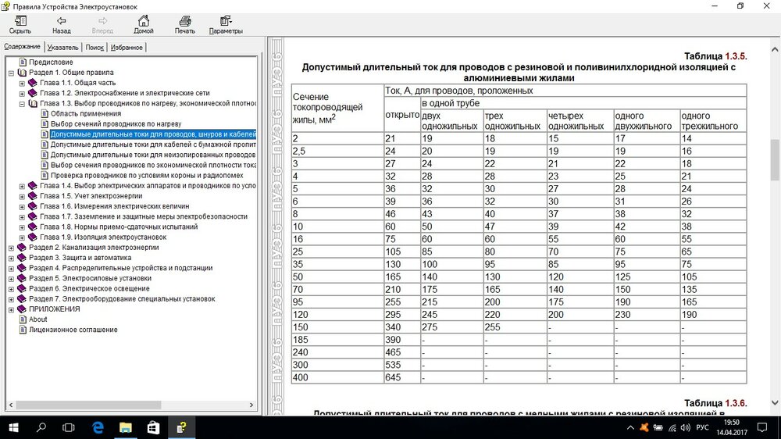Print the page using the Печать icon
This screenshot has height=439, width=781.
click(185, 24)
